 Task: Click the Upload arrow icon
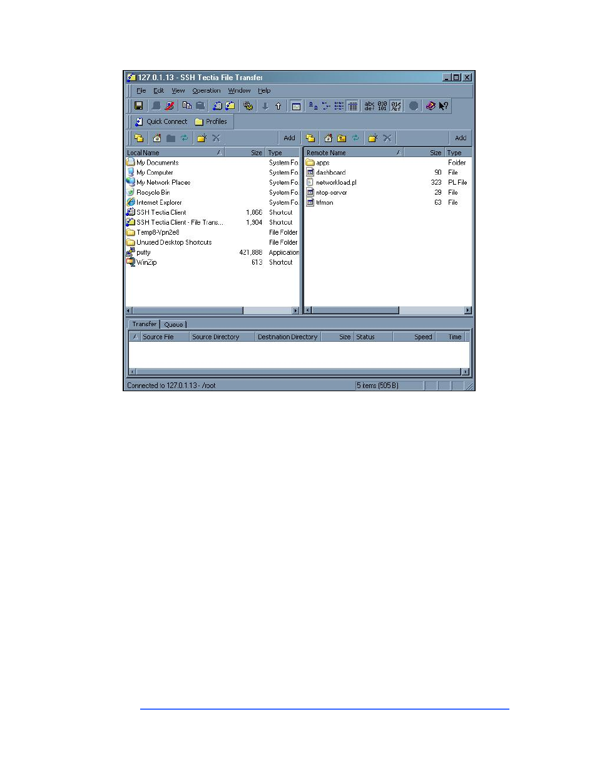pos(278,106)
